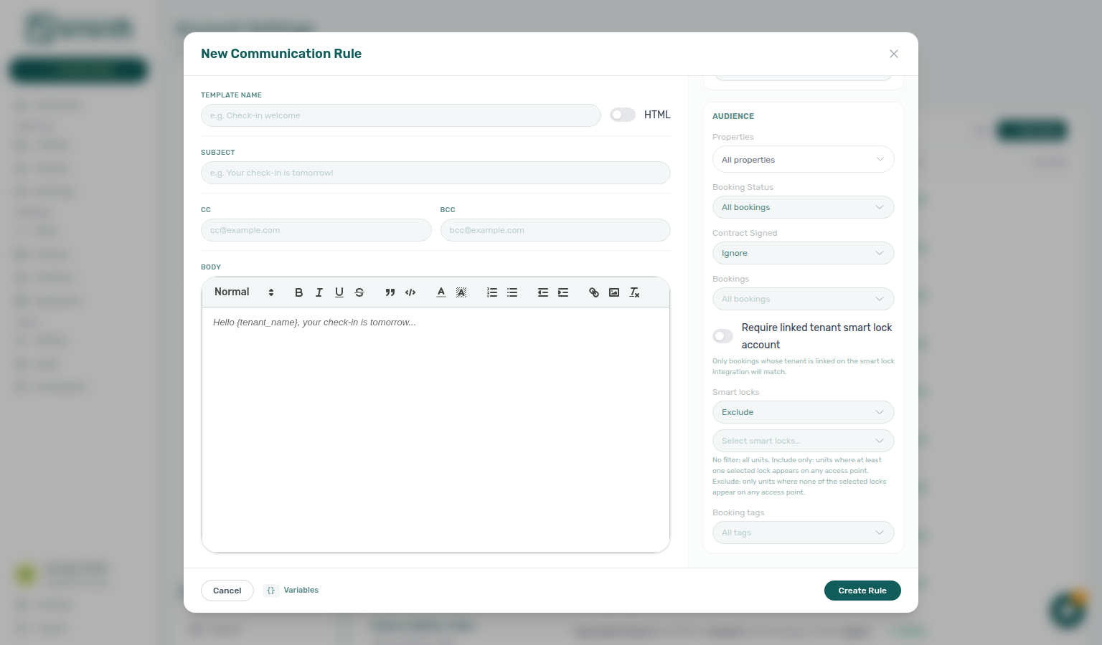The width and height of the screenshot is (1102, 645).
Task: Open the Bookings All bookings dropdown
Action: click(804, 299)
